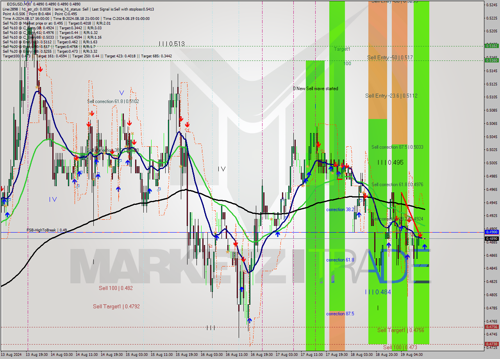Viewport: 500px width, 359px height.
Task: Click the blue 'correction 61.8' label
Action: (340, 260)
